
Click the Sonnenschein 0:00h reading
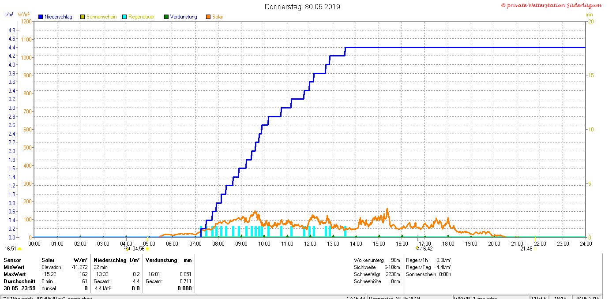tap(428, 274)
